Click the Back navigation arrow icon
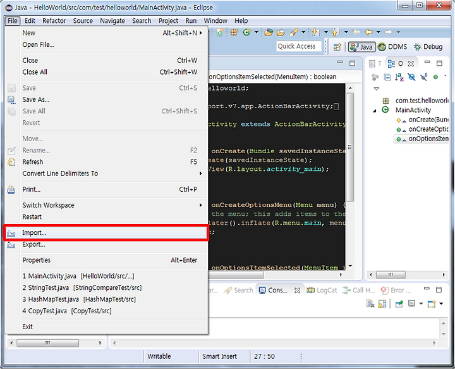 (368, 32)
